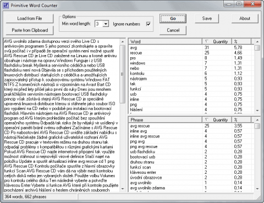
Task: Click the Primitive Word Counter title bar icon
Action: click(x=6, y=6)
